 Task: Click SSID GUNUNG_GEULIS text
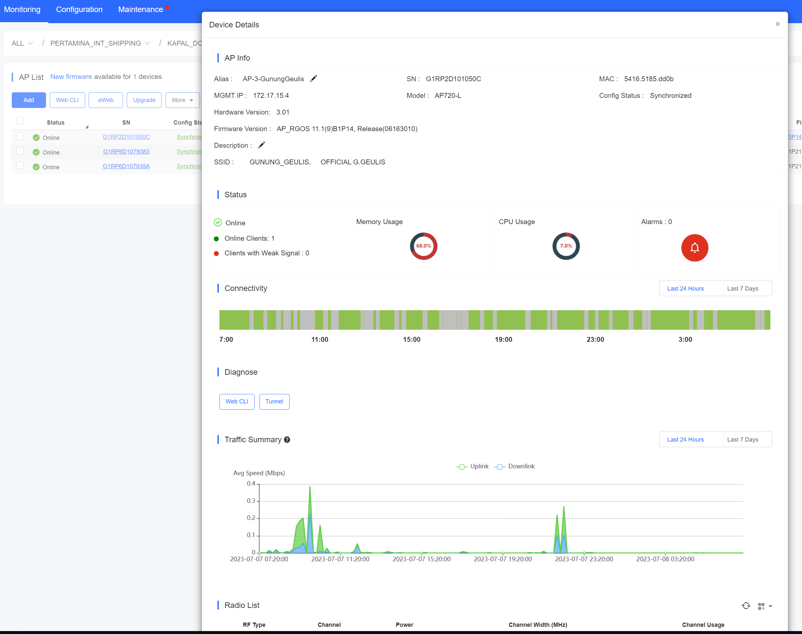[x=280, y=162]
